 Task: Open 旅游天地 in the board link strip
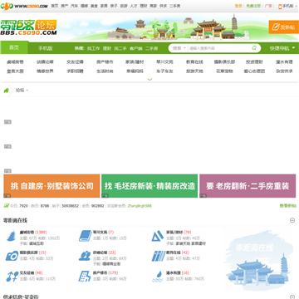[x=194, y=71]
